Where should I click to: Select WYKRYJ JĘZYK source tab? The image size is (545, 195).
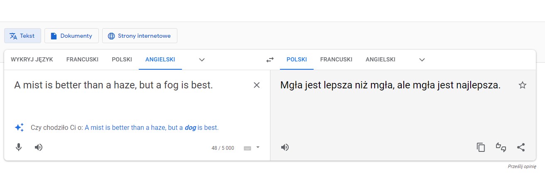pos(32,59)
